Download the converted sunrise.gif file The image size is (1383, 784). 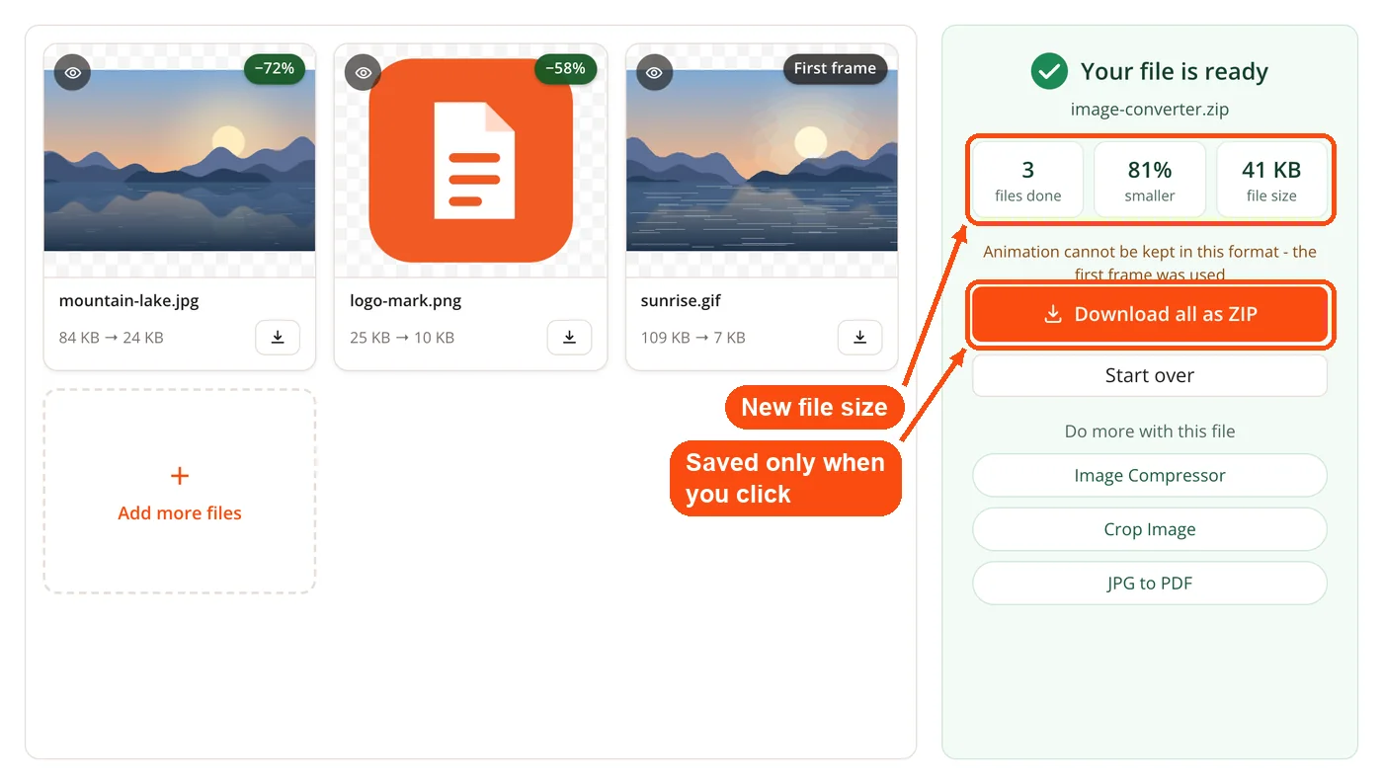pos(859,338)
